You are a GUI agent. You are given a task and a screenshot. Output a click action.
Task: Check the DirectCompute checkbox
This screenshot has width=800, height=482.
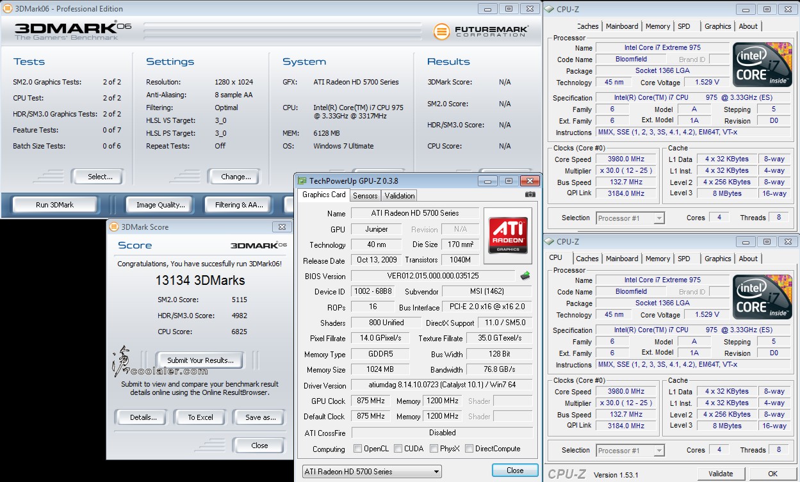(x=469, y=449)
